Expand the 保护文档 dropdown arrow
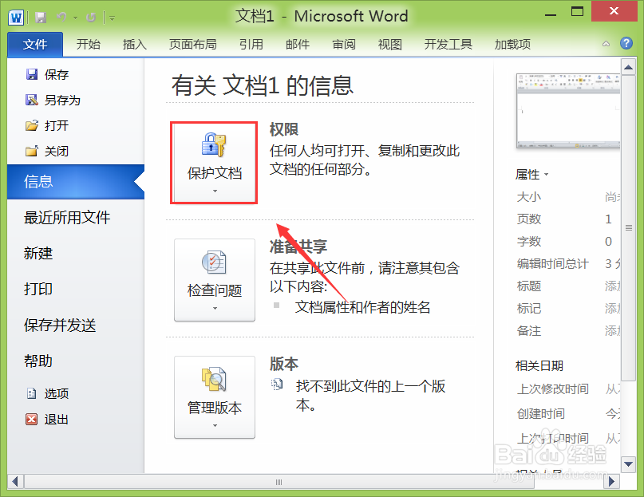 [215, 191]
